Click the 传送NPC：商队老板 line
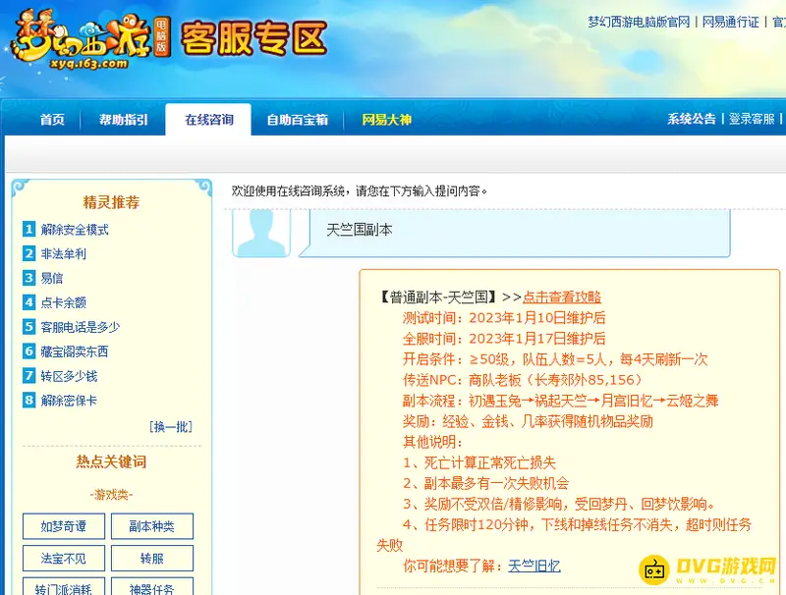Viewport: 786px width, 595px height. pos(523,380)
